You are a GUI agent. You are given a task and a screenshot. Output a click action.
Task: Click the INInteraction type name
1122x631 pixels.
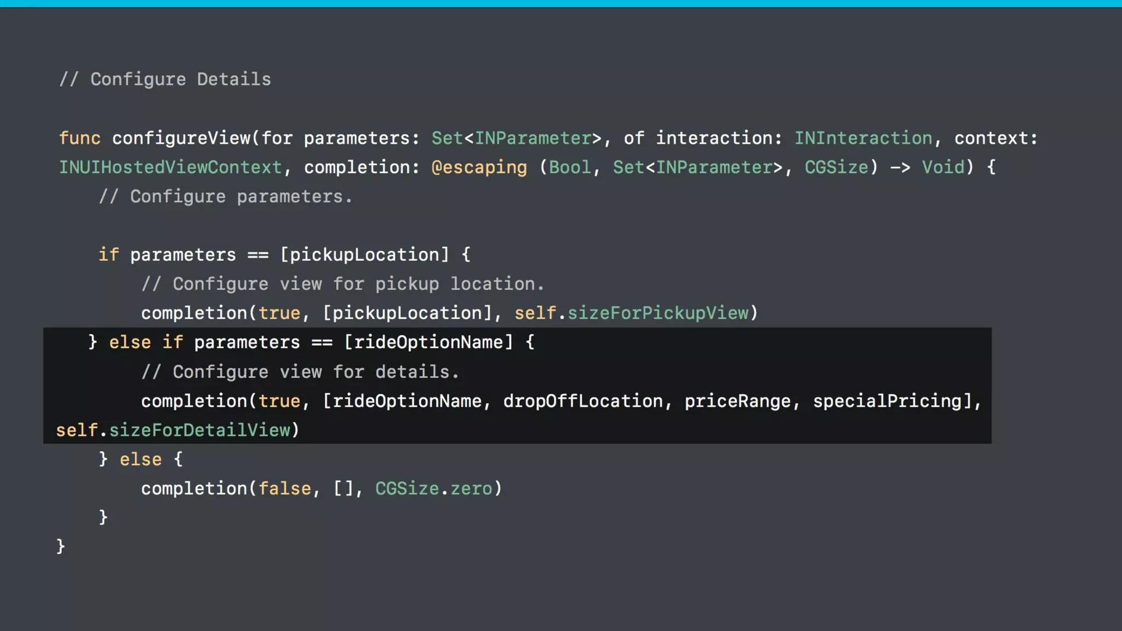(x=863, y=138)
